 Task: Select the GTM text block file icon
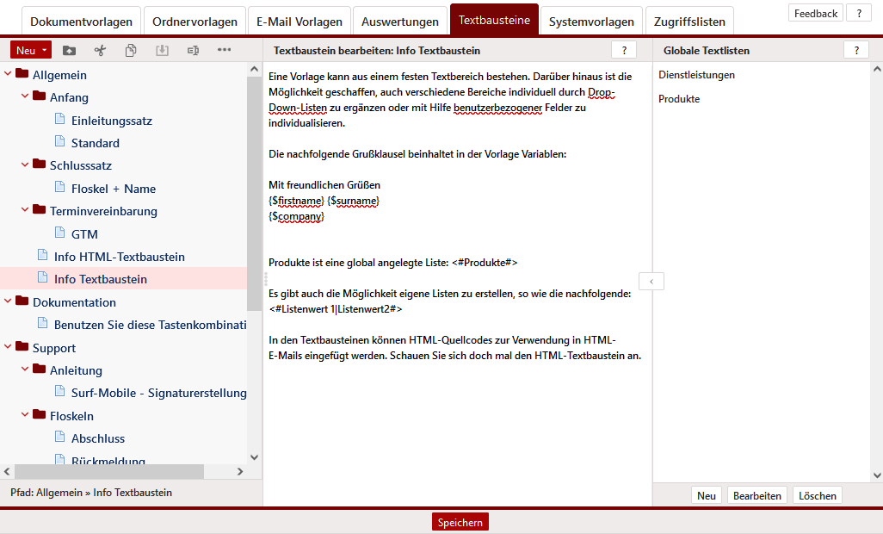(60, 233)
